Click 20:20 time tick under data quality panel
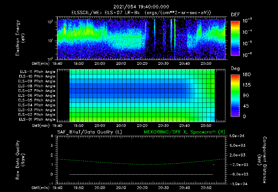This screenshot has height=192, width=278. (142, 188)
